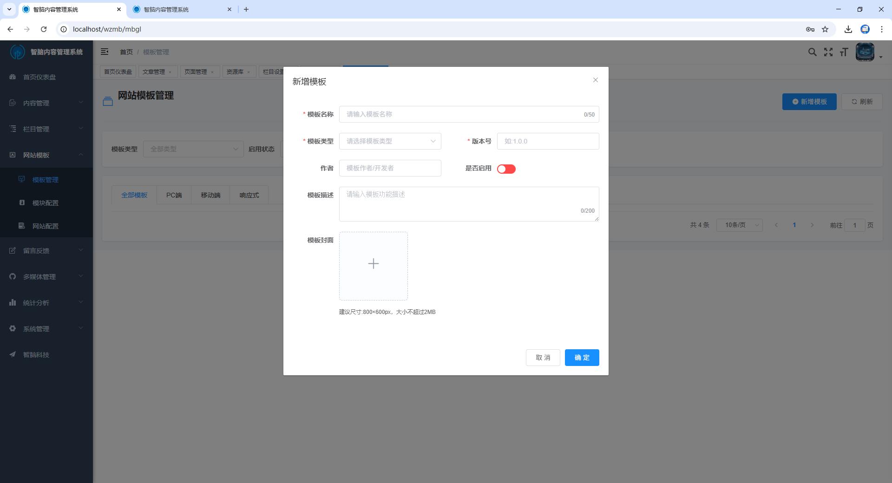Click the fullscreen icon in top bar
892x483 pixels.
(x=828, y=52)
